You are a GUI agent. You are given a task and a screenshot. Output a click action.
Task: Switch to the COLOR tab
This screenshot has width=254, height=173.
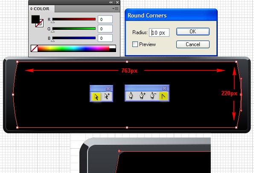point(41,9)
